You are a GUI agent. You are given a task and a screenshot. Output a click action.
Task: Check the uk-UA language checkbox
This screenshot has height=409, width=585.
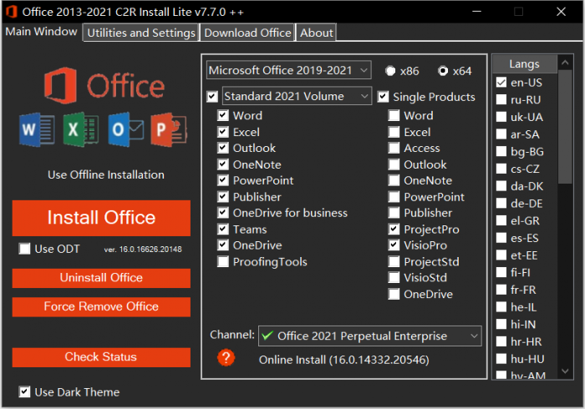(x=501, y=117)
